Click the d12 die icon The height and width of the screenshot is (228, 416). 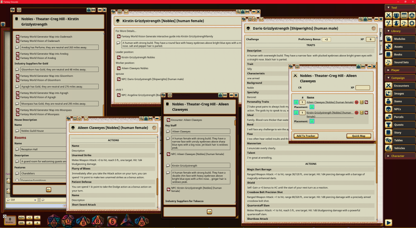[68, 221]
